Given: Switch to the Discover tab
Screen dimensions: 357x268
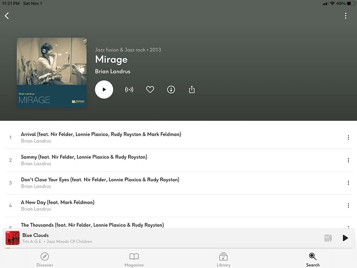Looking at the screenshot, I should click(x=45, y=259).
